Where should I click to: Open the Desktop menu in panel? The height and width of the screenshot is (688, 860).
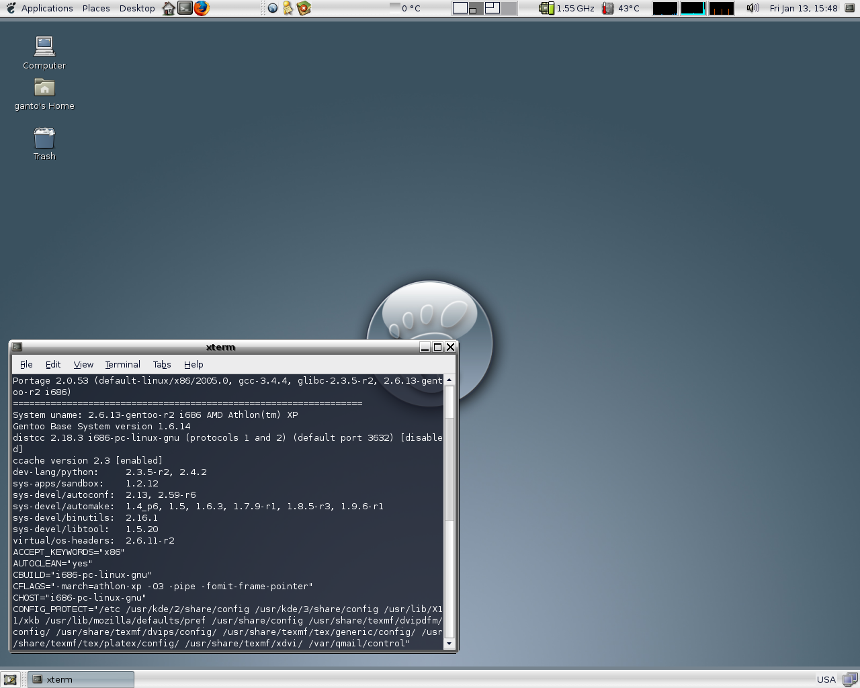[137, 8]
